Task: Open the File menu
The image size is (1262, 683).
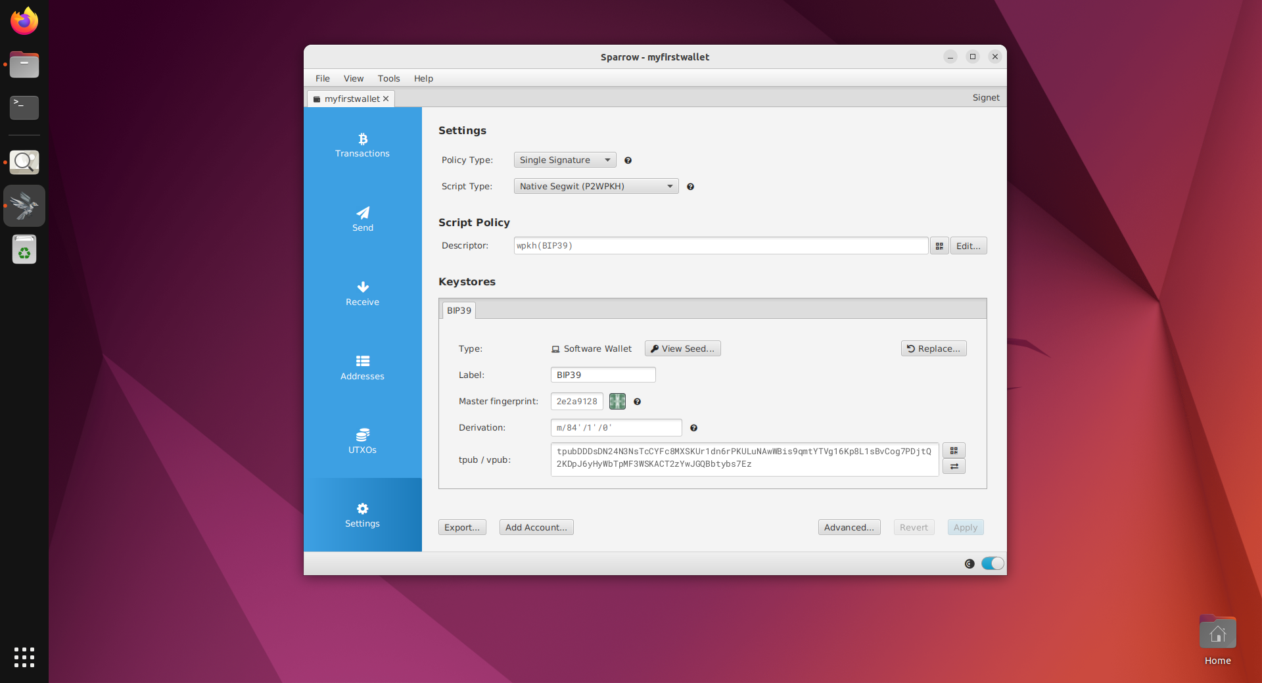Action: coord(322,78)
